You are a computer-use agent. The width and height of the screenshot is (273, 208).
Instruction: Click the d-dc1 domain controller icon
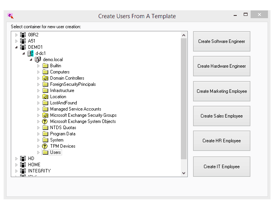(x=30, y=53)
